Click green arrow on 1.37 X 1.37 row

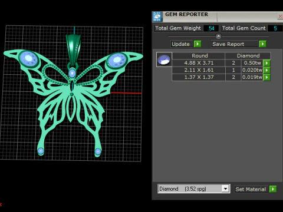266,77
